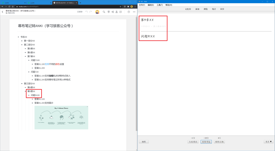Click the document title 幕布笔记转ANKI heading
The width and height of the screenshot is (275, 151).
45,26
